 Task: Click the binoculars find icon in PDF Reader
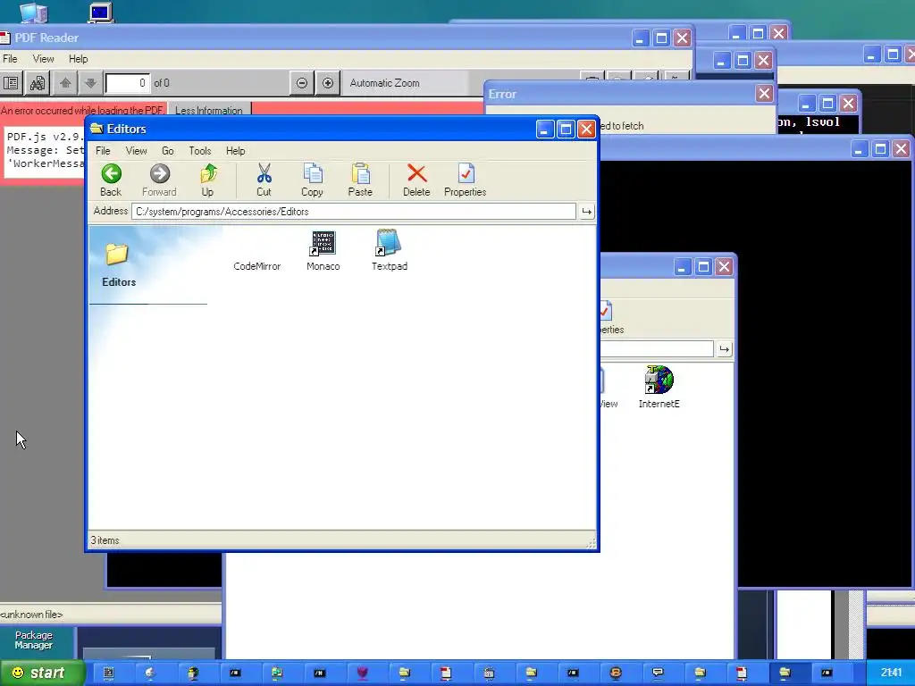point(38,83)
